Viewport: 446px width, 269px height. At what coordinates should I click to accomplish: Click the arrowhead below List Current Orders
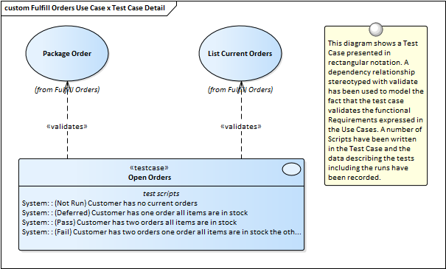click(x=241, y=85)
